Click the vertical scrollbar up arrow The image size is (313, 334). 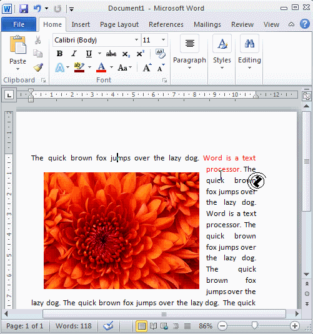coord(306,106)
